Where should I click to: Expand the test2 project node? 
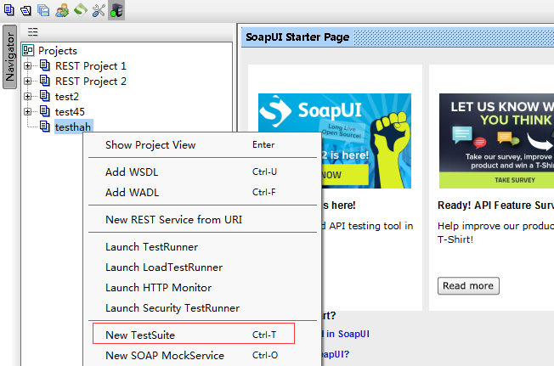[27, 96]
